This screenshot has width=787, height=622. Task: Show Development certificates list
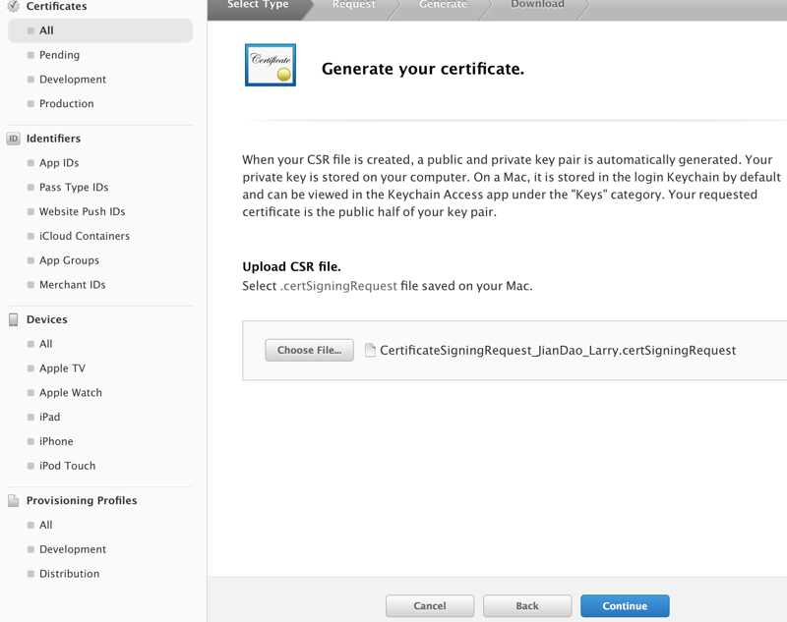tap(73, 80)
